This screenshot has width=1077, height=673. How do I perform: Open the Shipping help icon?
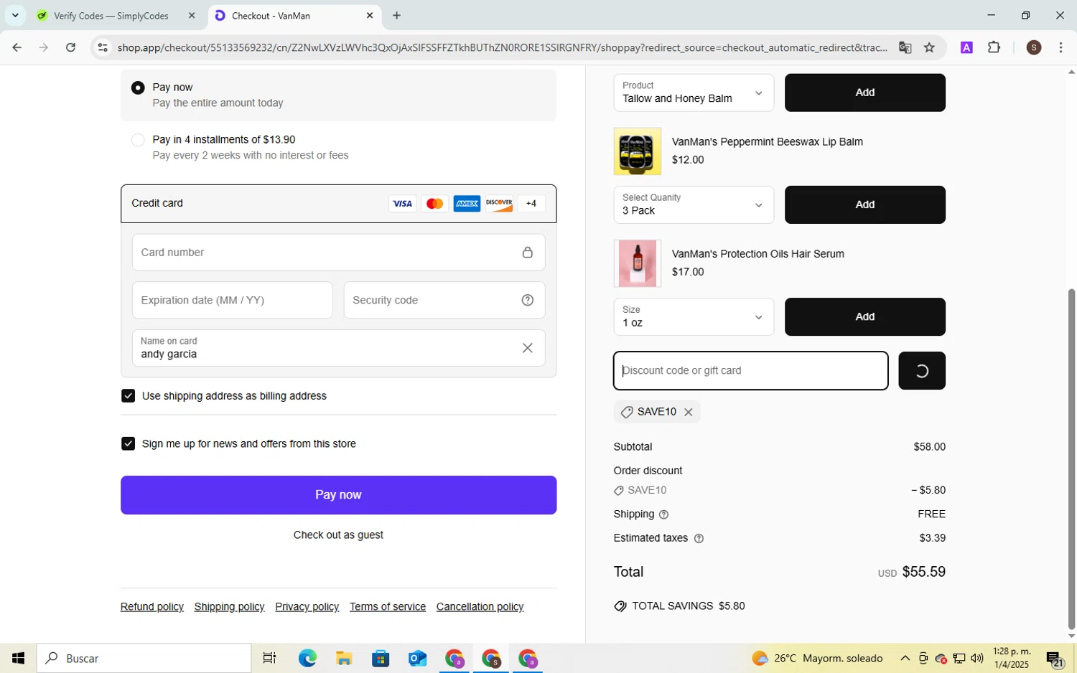[663, 514]
